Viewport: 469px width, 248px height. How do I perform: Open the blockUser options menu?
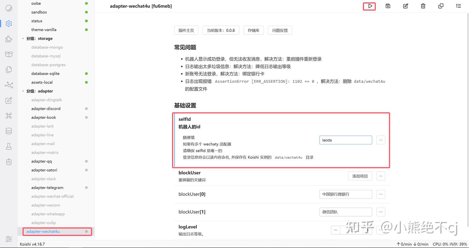tap(381, 176)
